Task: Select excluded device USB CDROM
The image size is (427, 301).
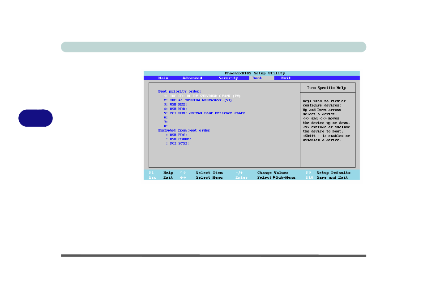Action: [179, 139]
